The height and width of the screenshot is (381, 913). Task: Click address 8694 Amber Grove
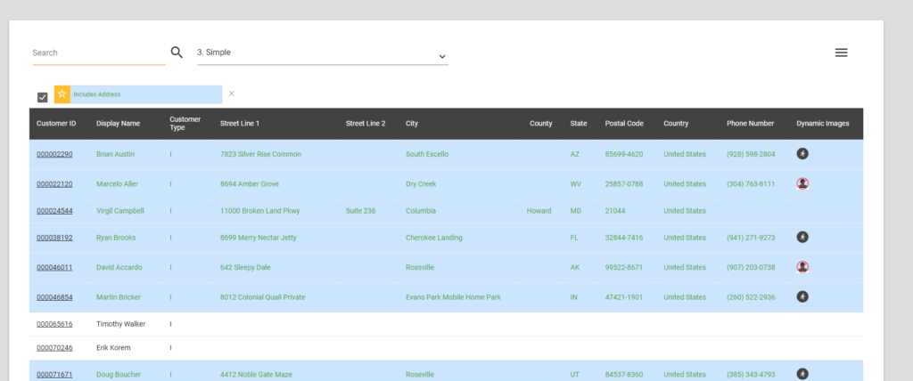coord(250,183)
